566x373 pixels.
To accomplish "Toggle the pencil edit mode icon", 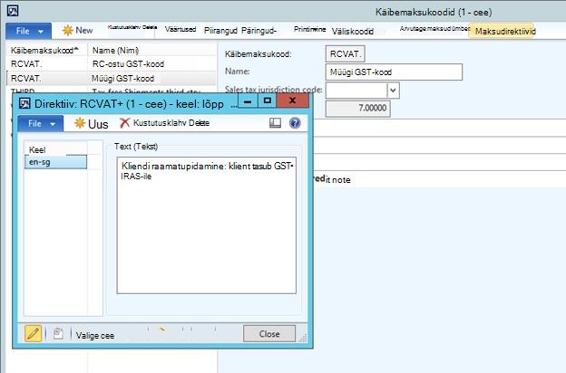I will tap(34, 333).
